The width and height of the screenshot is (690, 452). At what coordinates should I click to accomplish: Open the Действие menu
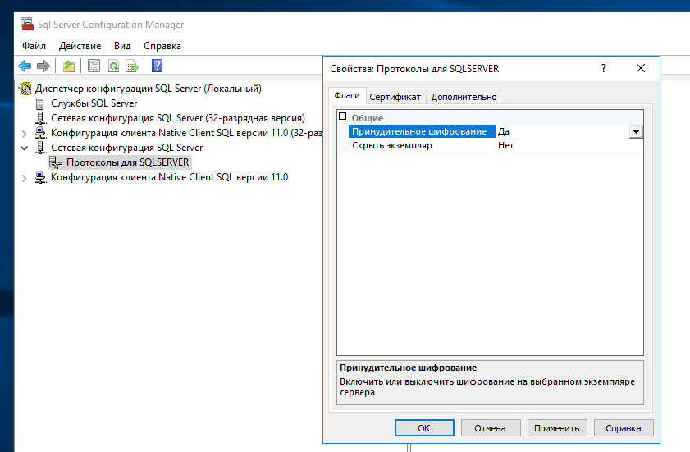pyautogui.click(x=80, y=46)
